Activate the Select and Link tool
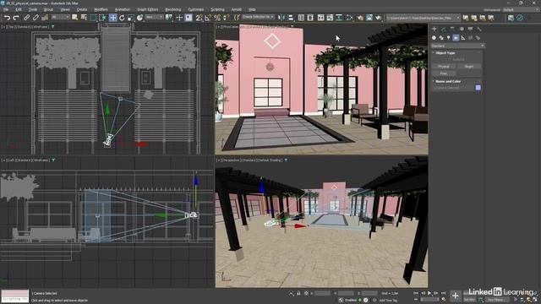541x304 pixels. tap(26, 18)
